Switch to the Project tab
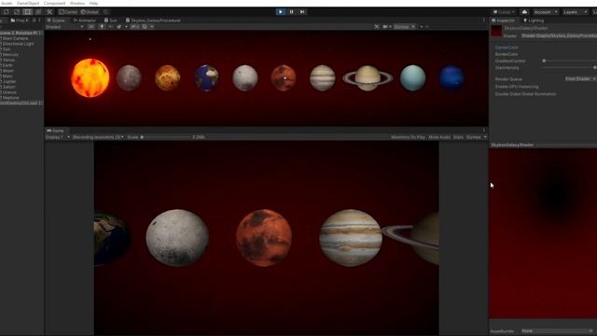 (x=19, y=21)
